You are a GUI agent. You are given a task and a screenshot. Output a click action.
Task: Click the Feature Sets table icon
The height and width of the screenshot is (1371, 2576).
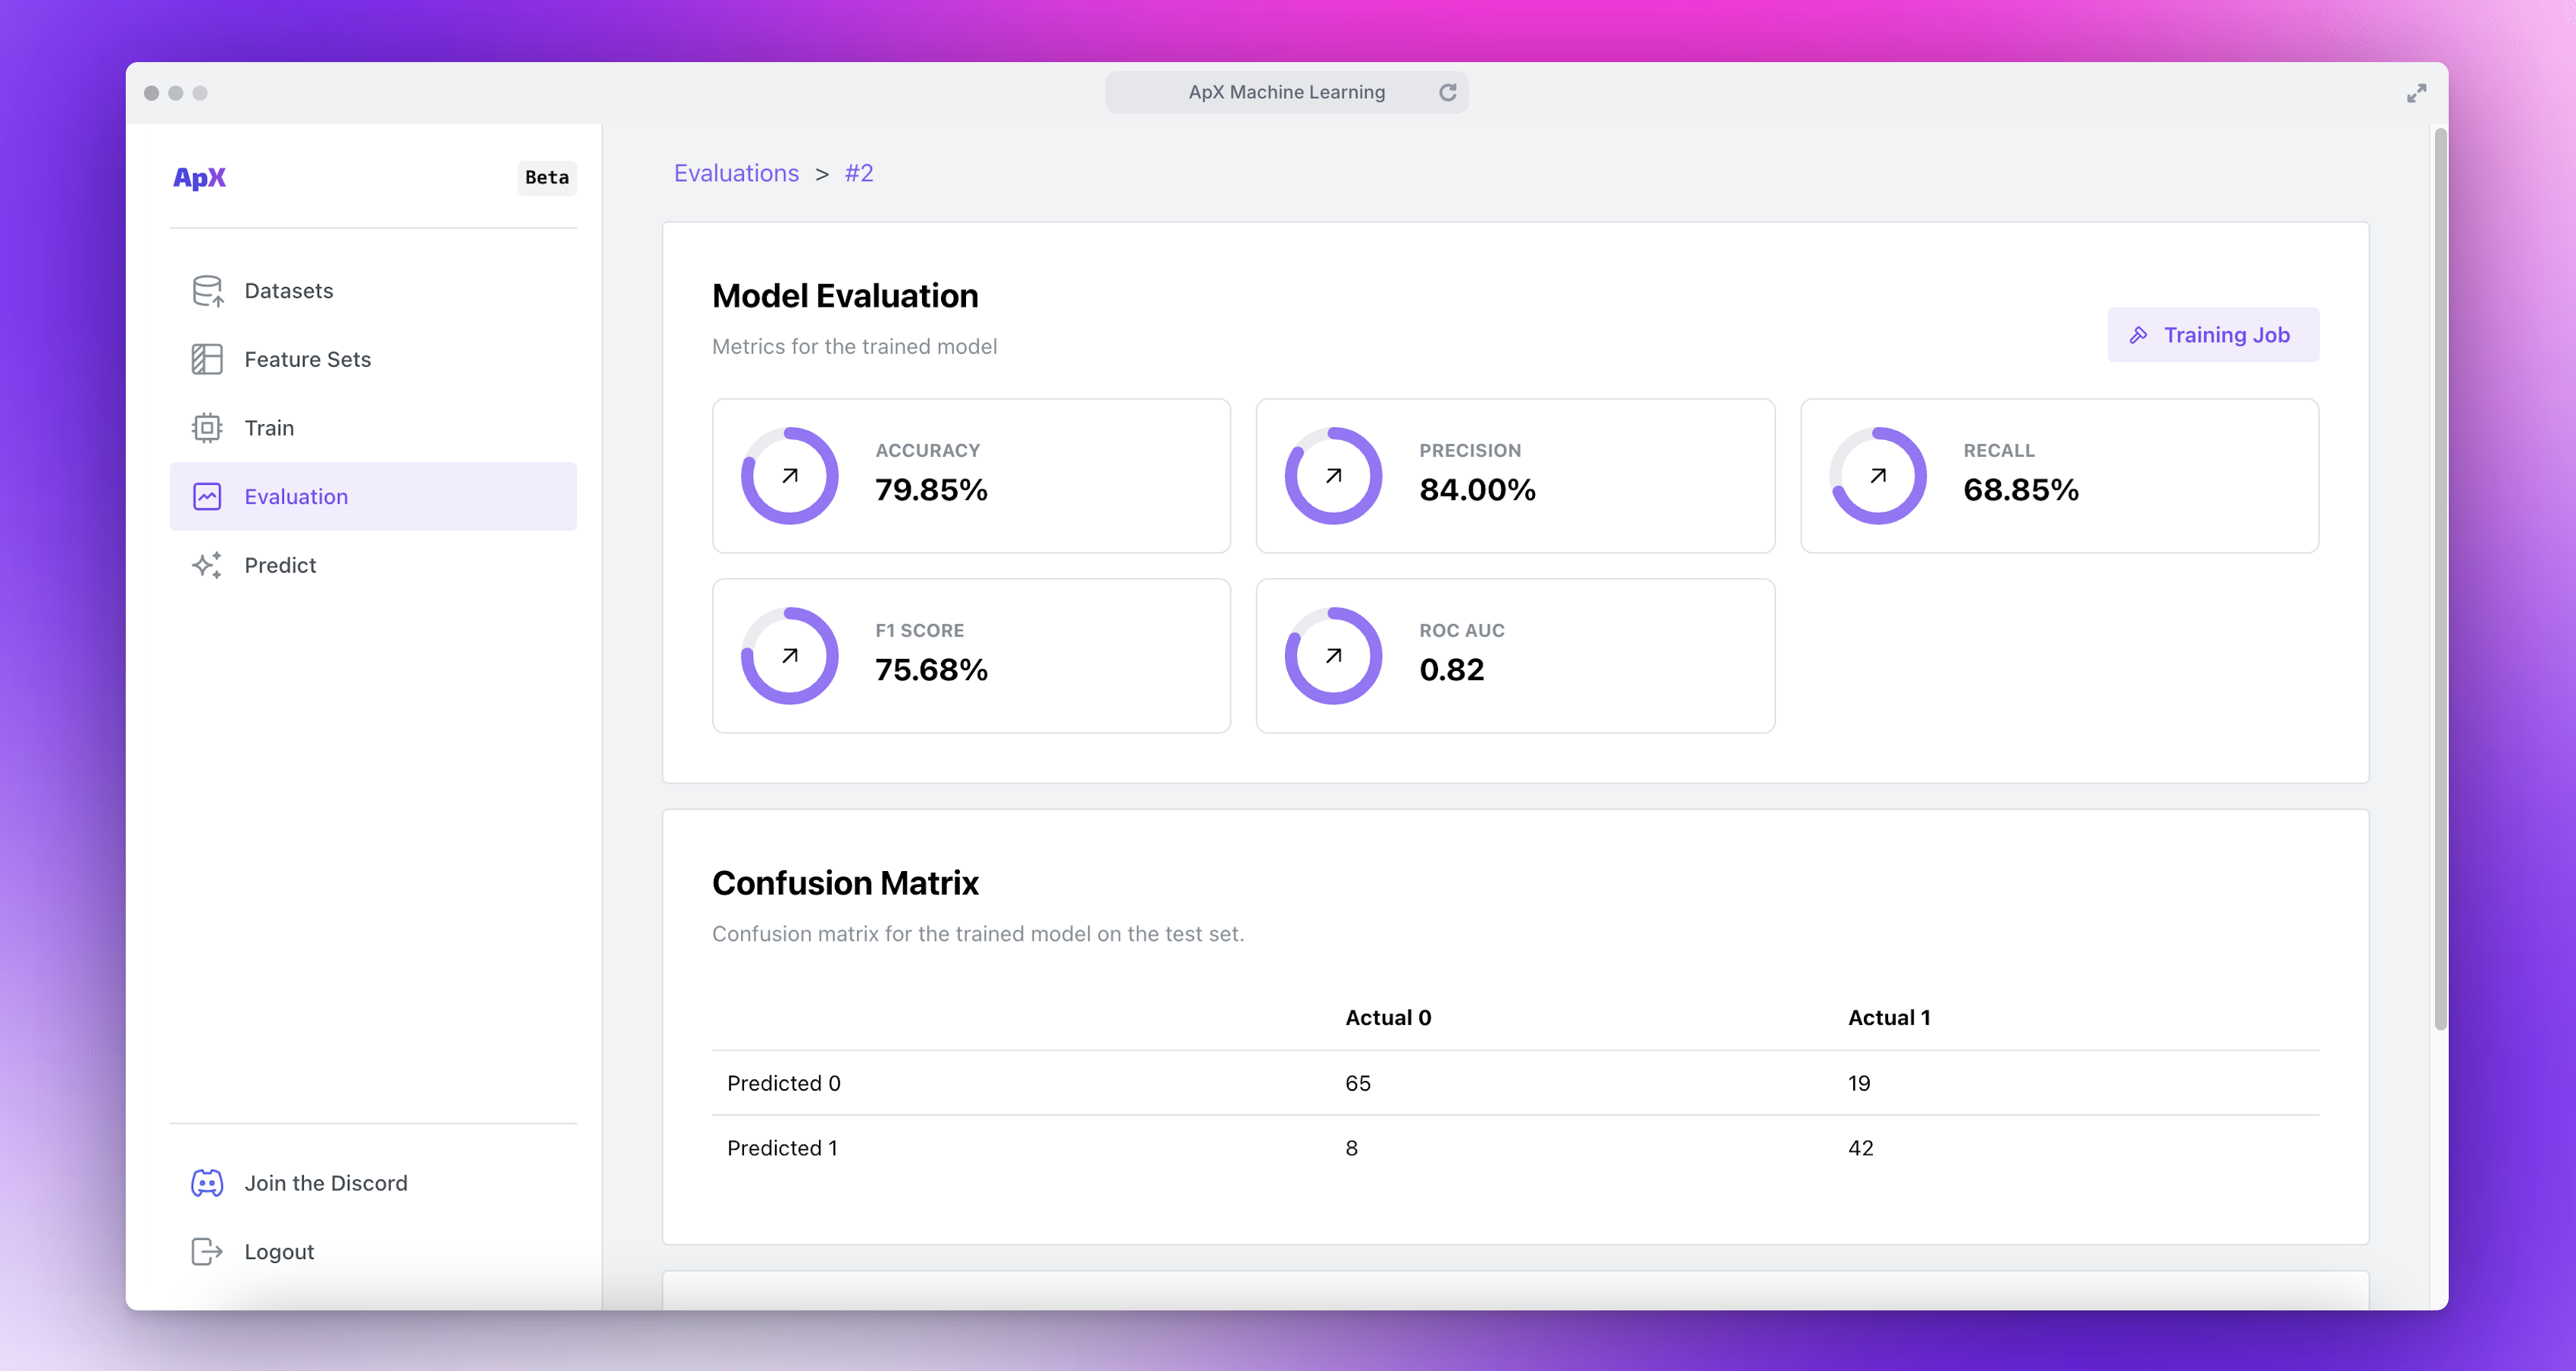click(207, 359)
